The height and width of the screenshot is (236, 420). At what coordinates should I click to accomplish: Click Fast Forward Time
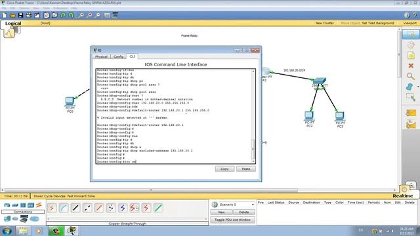tap(81, 196)
